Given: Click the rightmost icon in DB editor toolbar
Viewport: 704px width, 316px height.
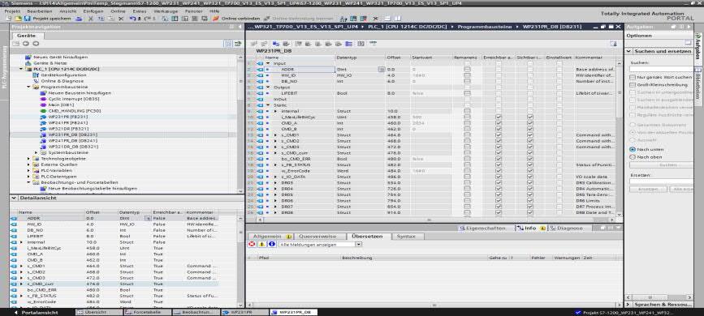Looking at the screenshot, I should 613,44.
